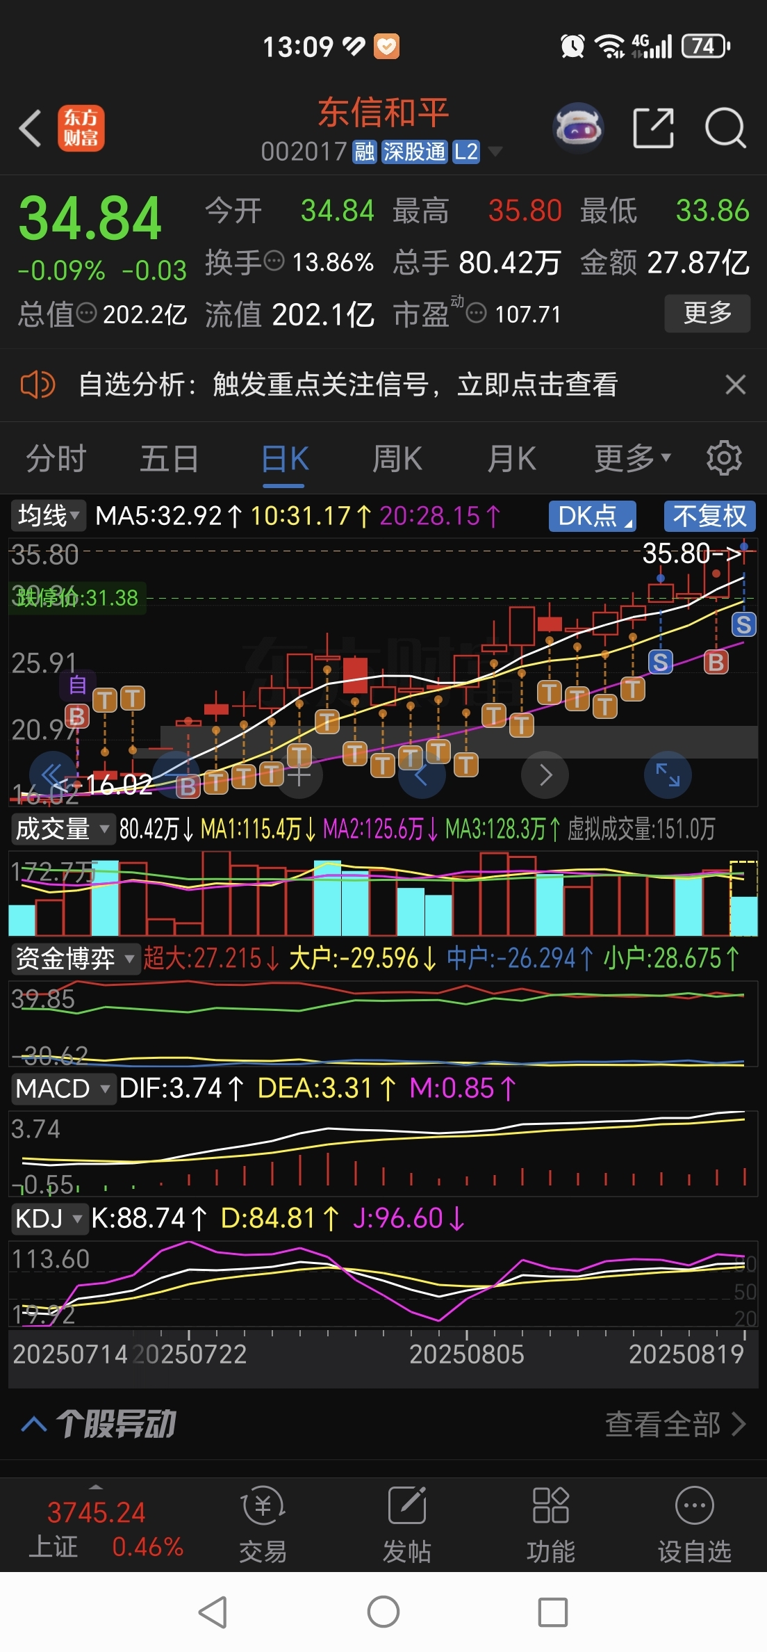Open 功能 functions icon in bottom bar
This screenshot has width=767, height=1652.
[551, 1525]
